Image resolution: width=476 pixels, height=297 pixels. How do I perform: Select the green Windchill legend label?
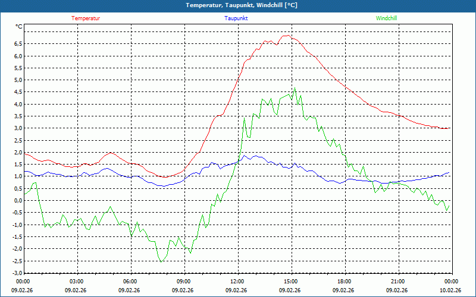pyautogui.click(x=386, y=18)
